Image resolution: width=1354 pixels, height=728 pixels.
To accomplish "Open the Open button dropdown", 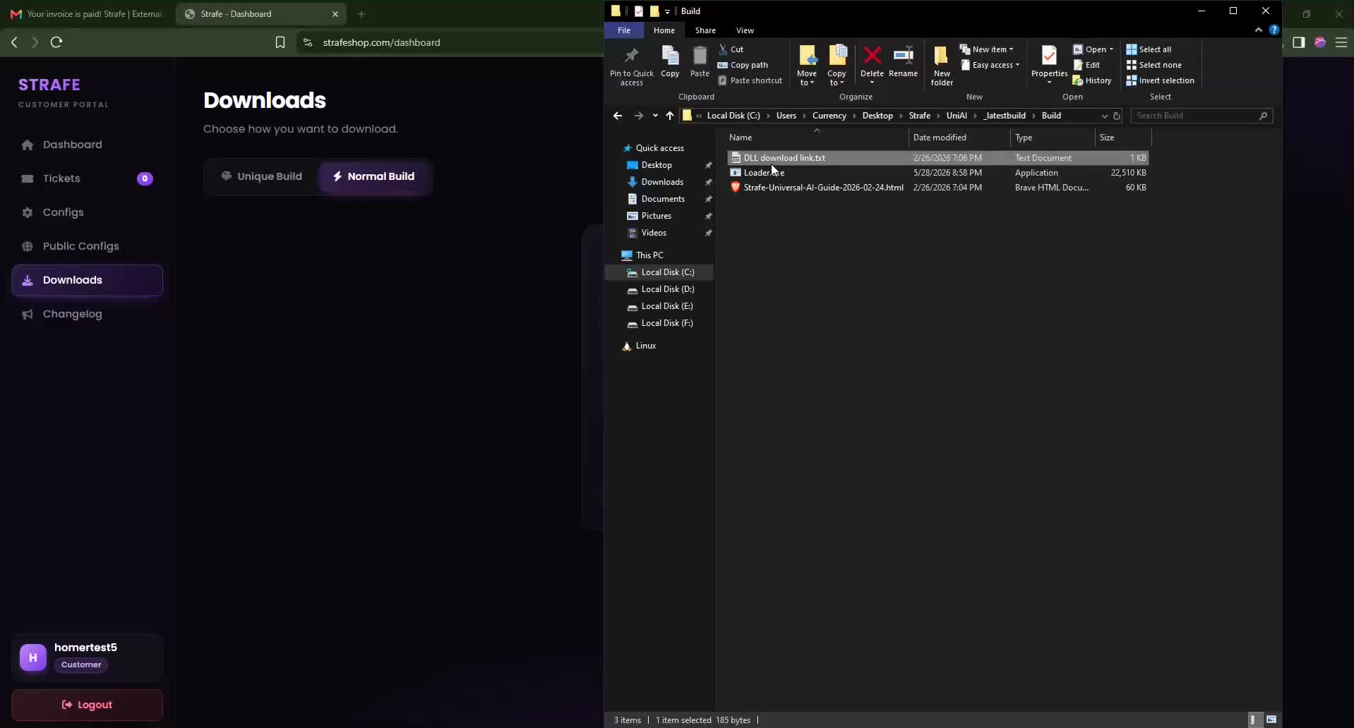I will [1111, 49].
